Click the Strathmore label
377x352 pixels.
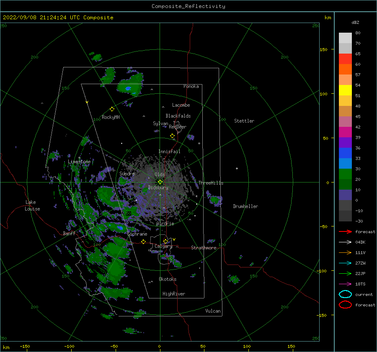coord(204,248)
